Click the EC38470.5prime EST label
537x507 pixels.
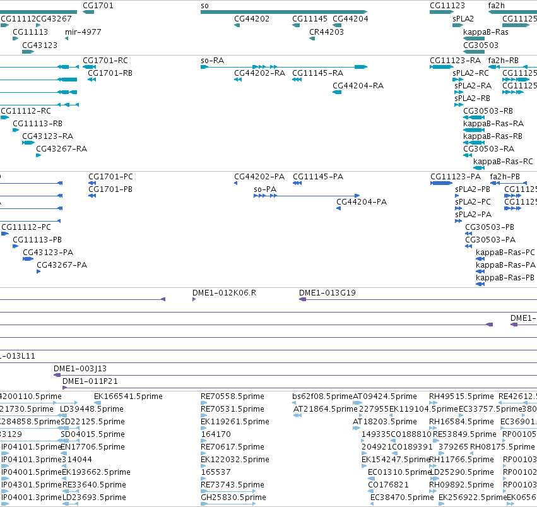(402, 497)
